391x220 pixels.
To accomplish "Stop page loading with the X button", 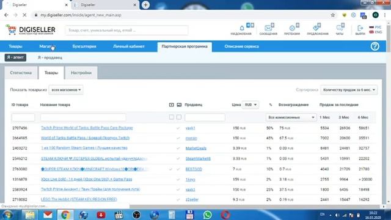I will pos(24,15).
